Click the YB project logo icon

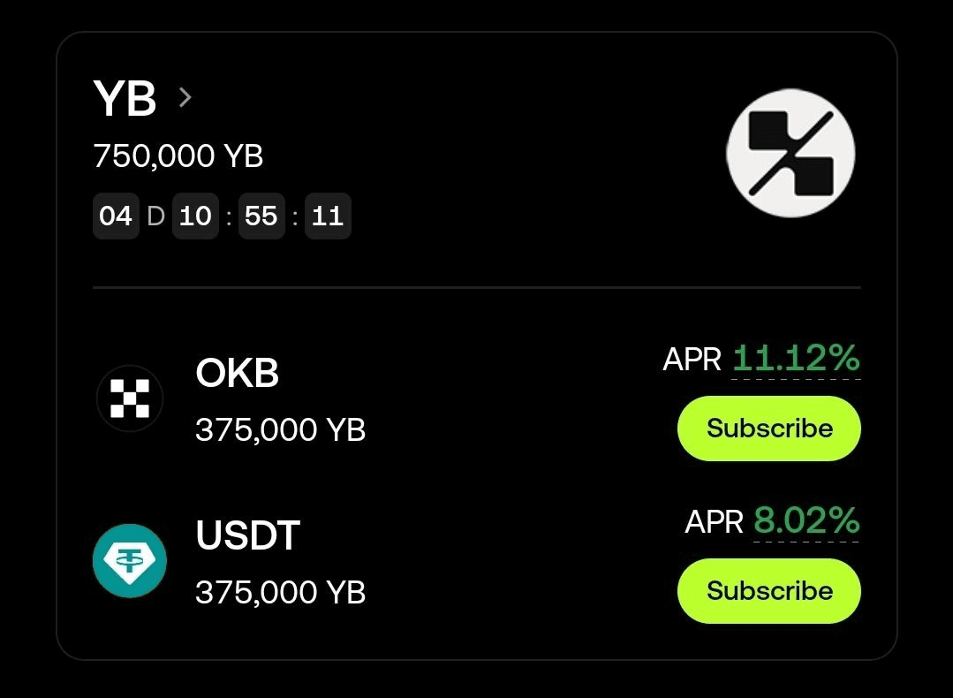click(790, 153)
